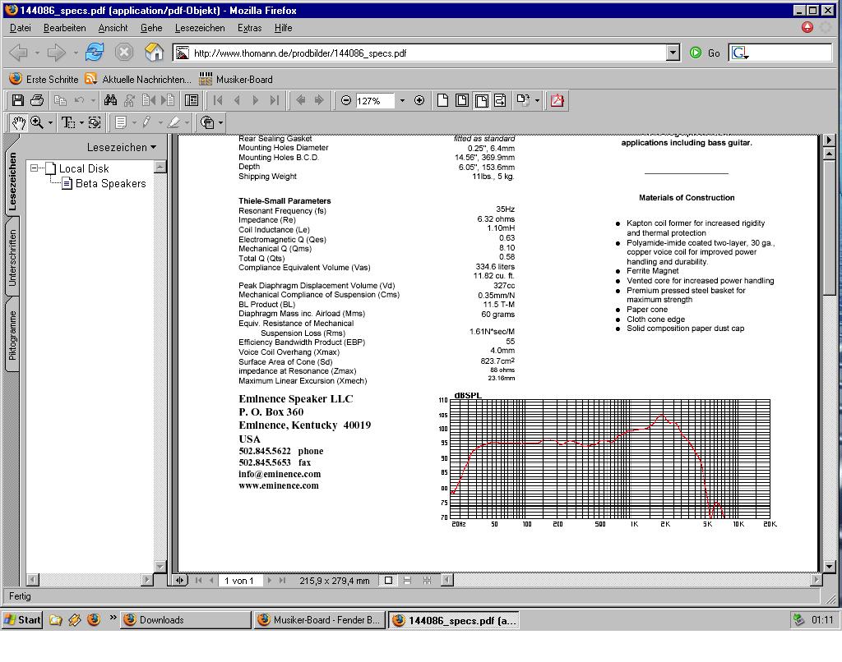Click the zoom in plus icon
The width and height of the screenshot is (842, 662).
point(419,100)
